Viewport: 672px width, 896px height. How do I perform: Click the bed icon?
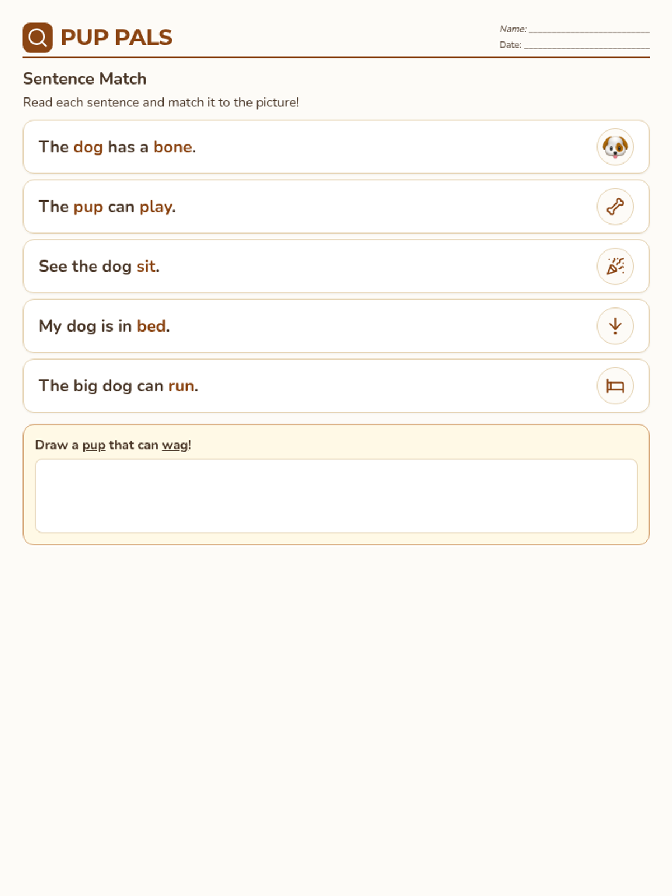[x=615, y=386]
